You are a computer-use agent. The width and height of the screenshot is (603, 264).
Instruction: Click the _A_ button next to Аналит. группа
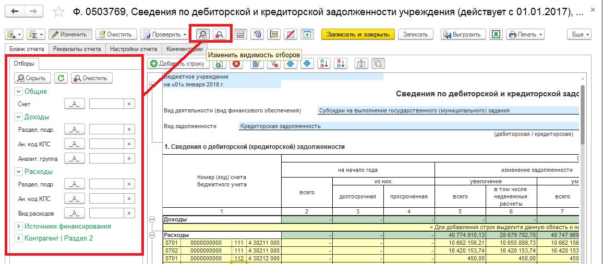(x=75, y=158)
